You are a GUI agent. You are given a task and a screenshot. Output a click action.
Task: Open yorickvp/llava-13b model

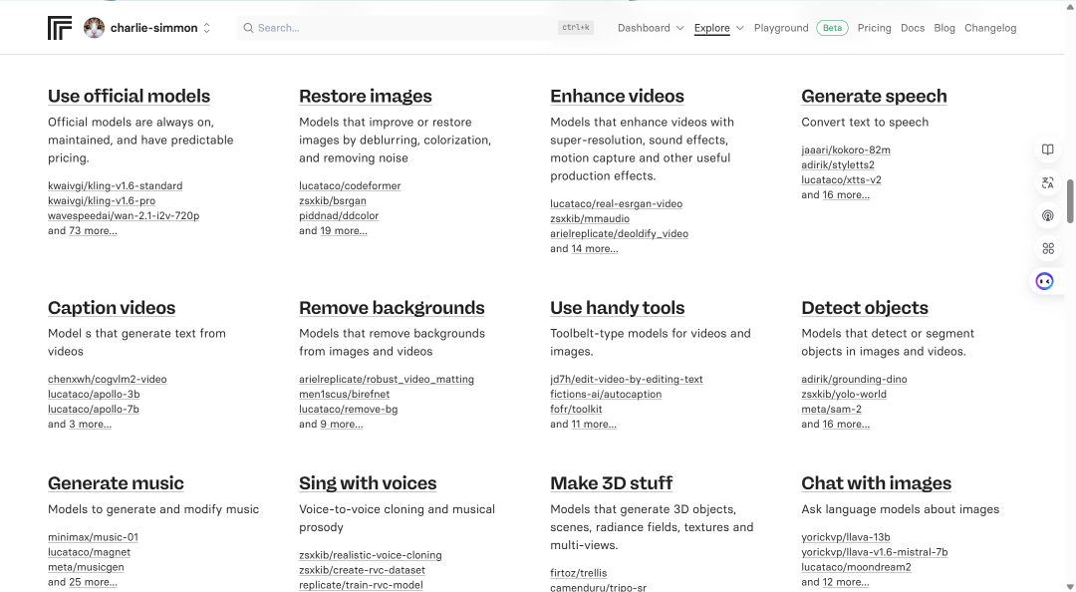(x=846, y=537)
